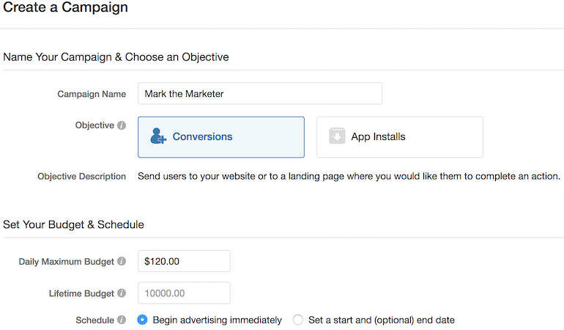Click the Lifetime Budget input field

point(184,293)
